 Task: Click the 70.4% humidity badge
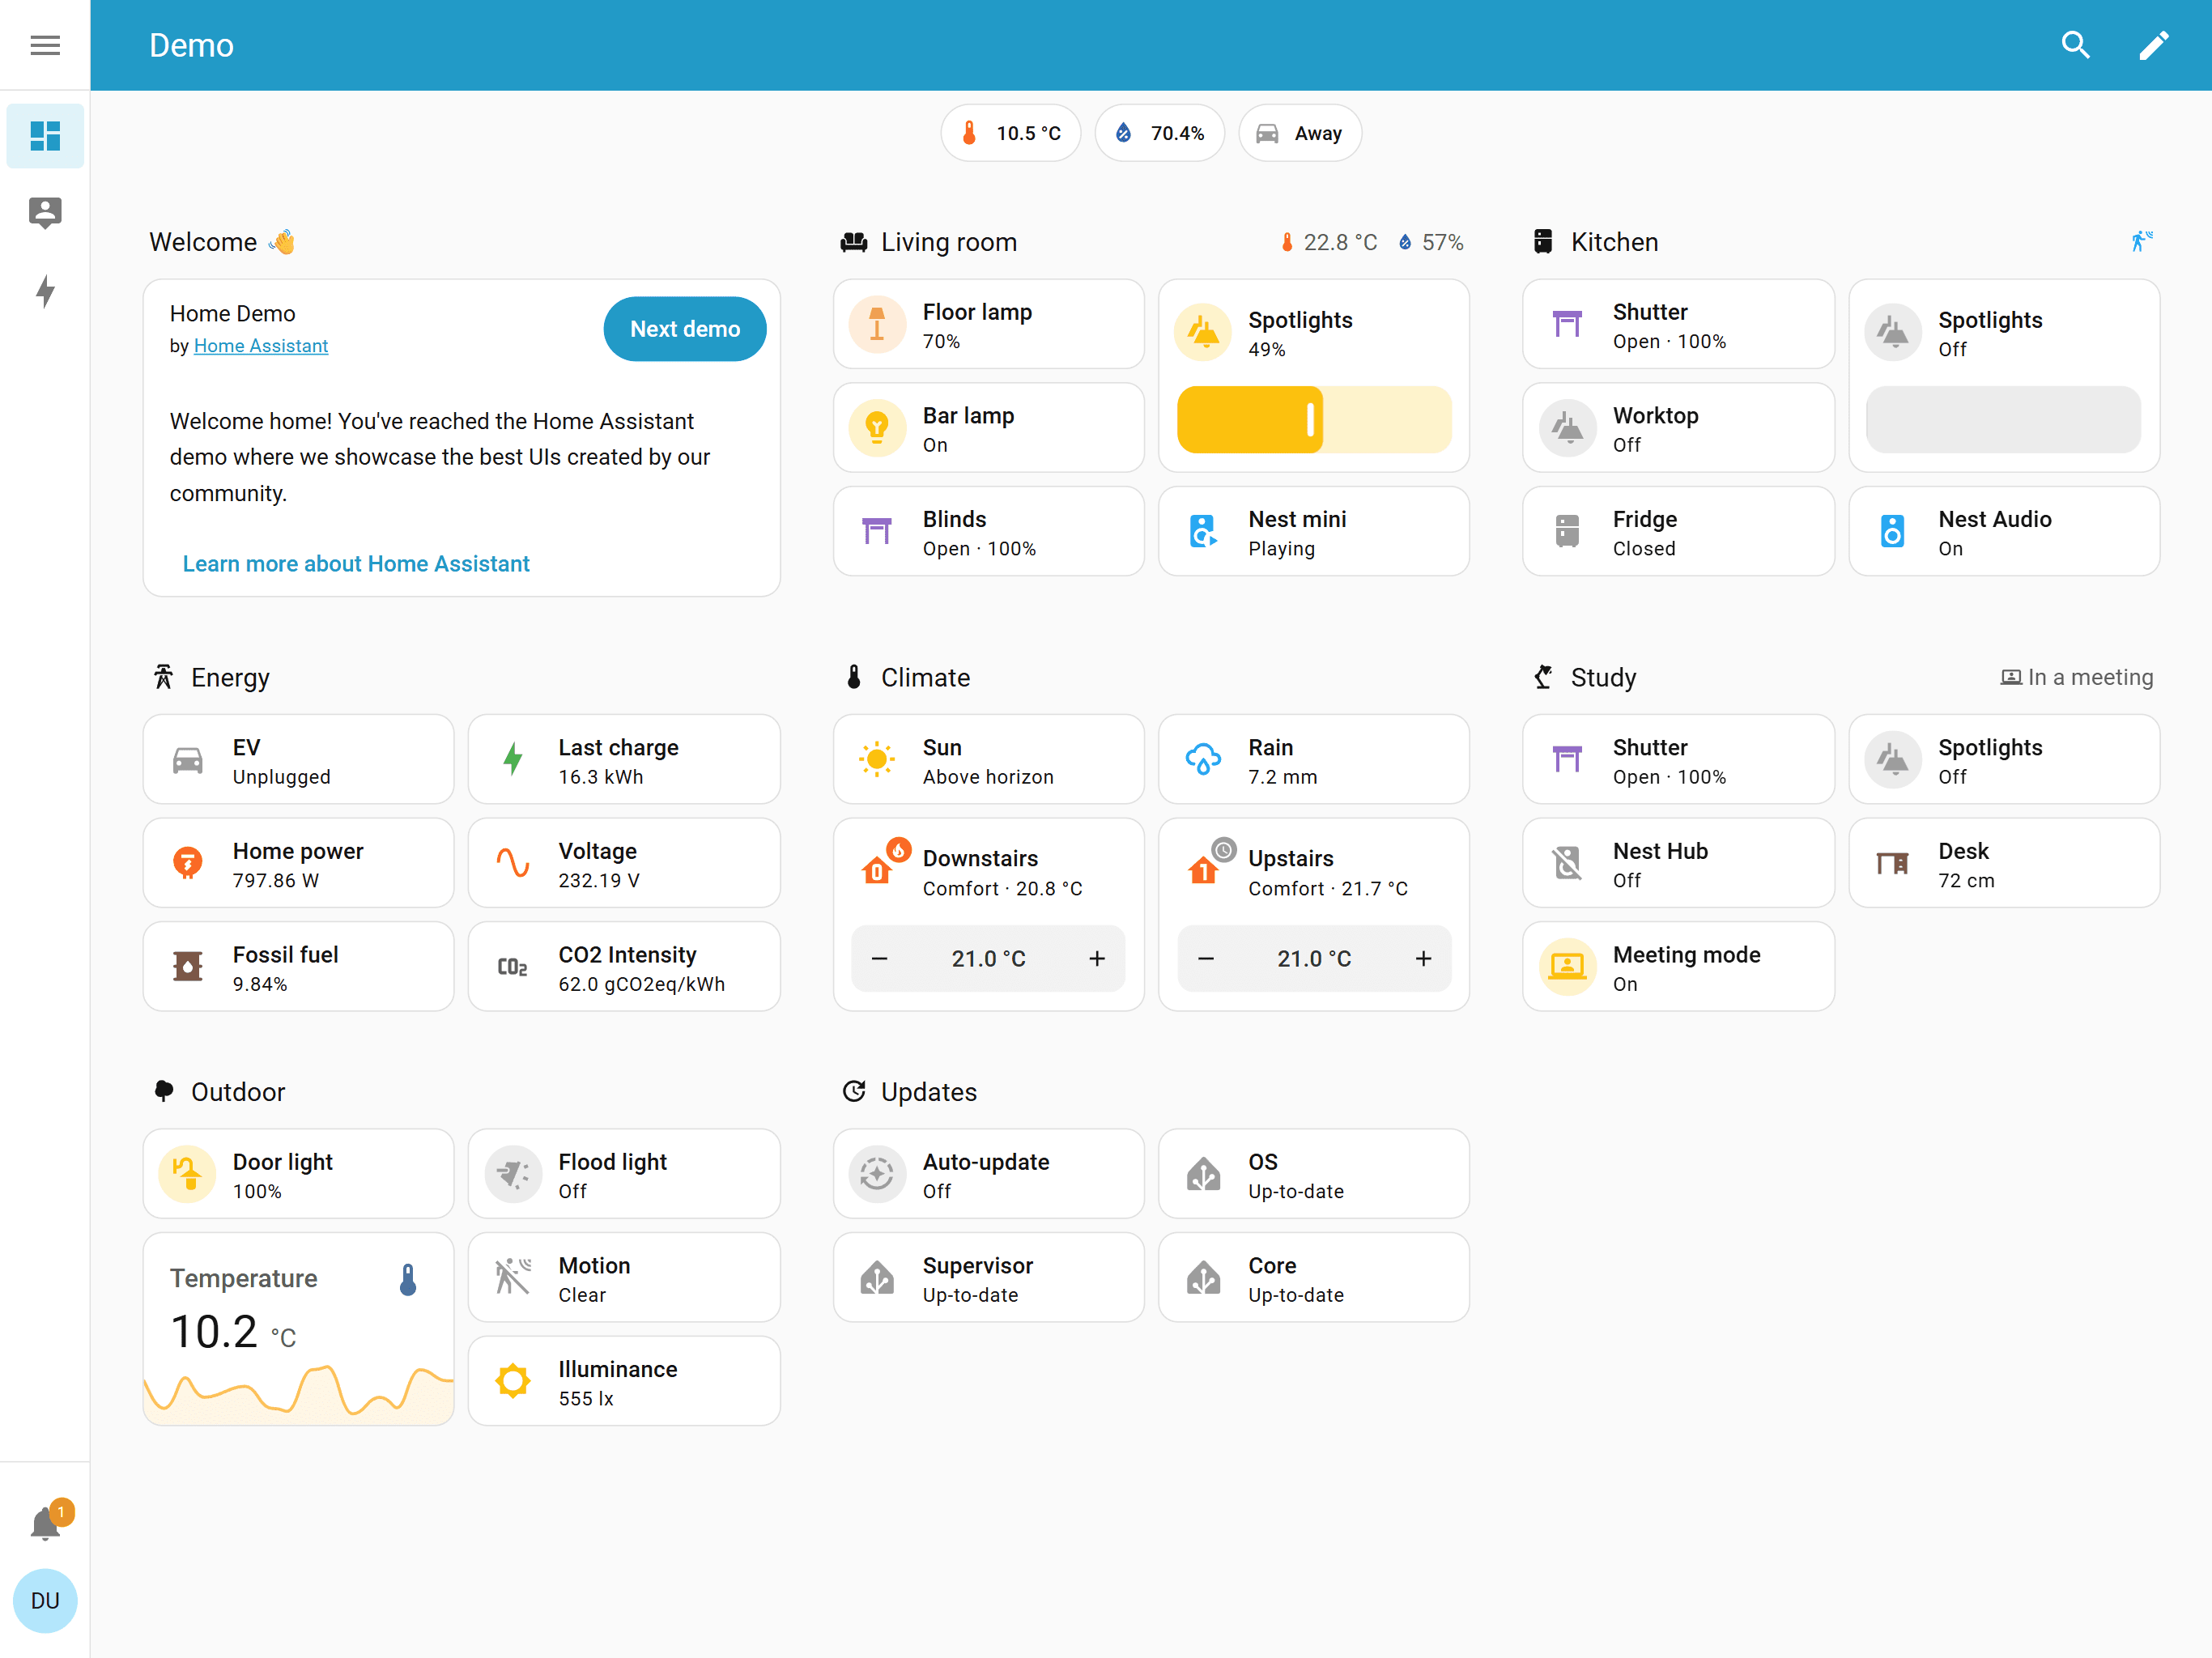1160,133
